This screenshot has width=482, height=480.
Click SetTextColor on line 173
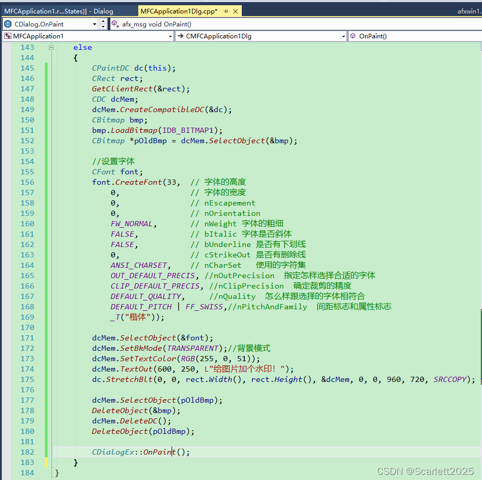[x=148, y=359]
